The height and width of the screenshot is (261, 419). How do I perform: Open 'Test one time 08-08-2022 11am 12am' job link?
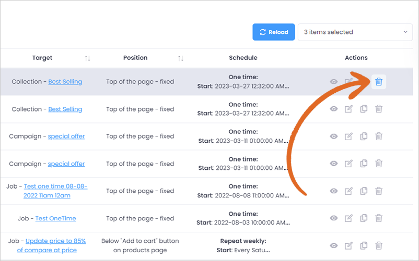pyautogui.click(x=55, y=191)
